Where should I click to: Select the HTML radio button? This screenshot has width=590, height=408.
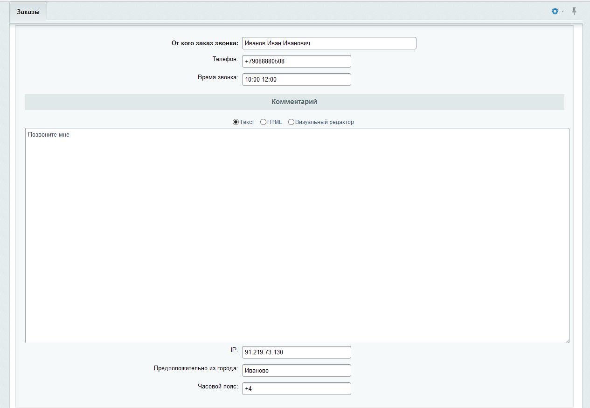click(x=263, y=122)
